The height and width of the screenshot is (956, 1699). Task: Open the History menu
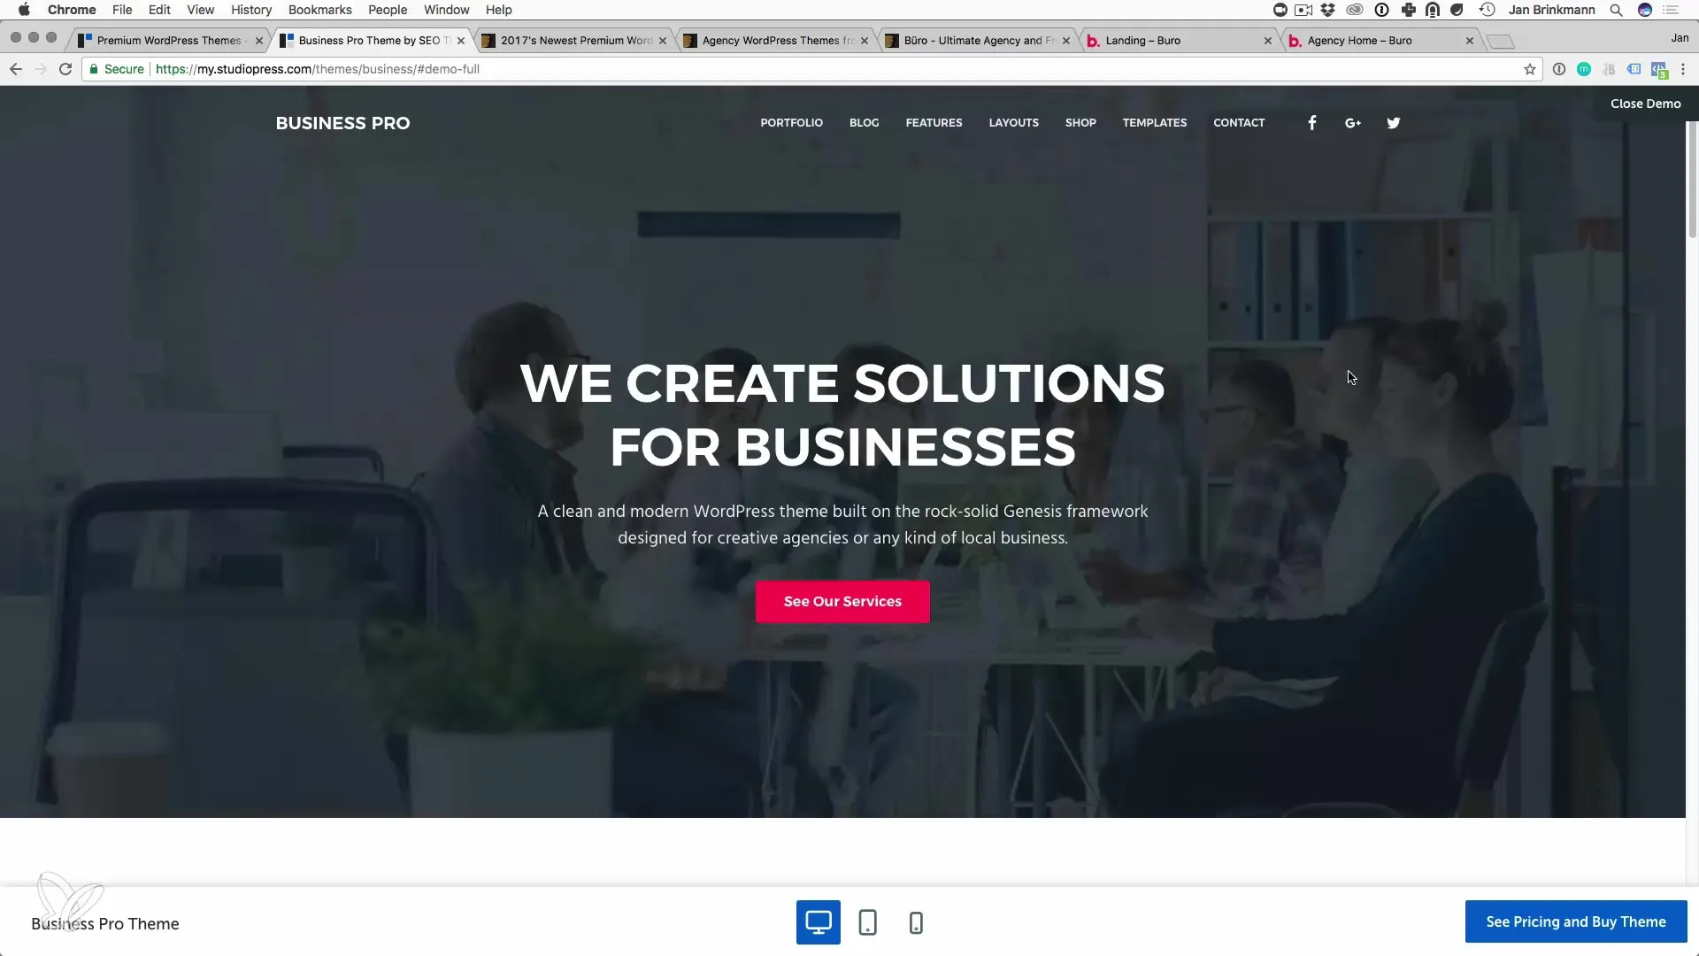click(x=251, y=10)
